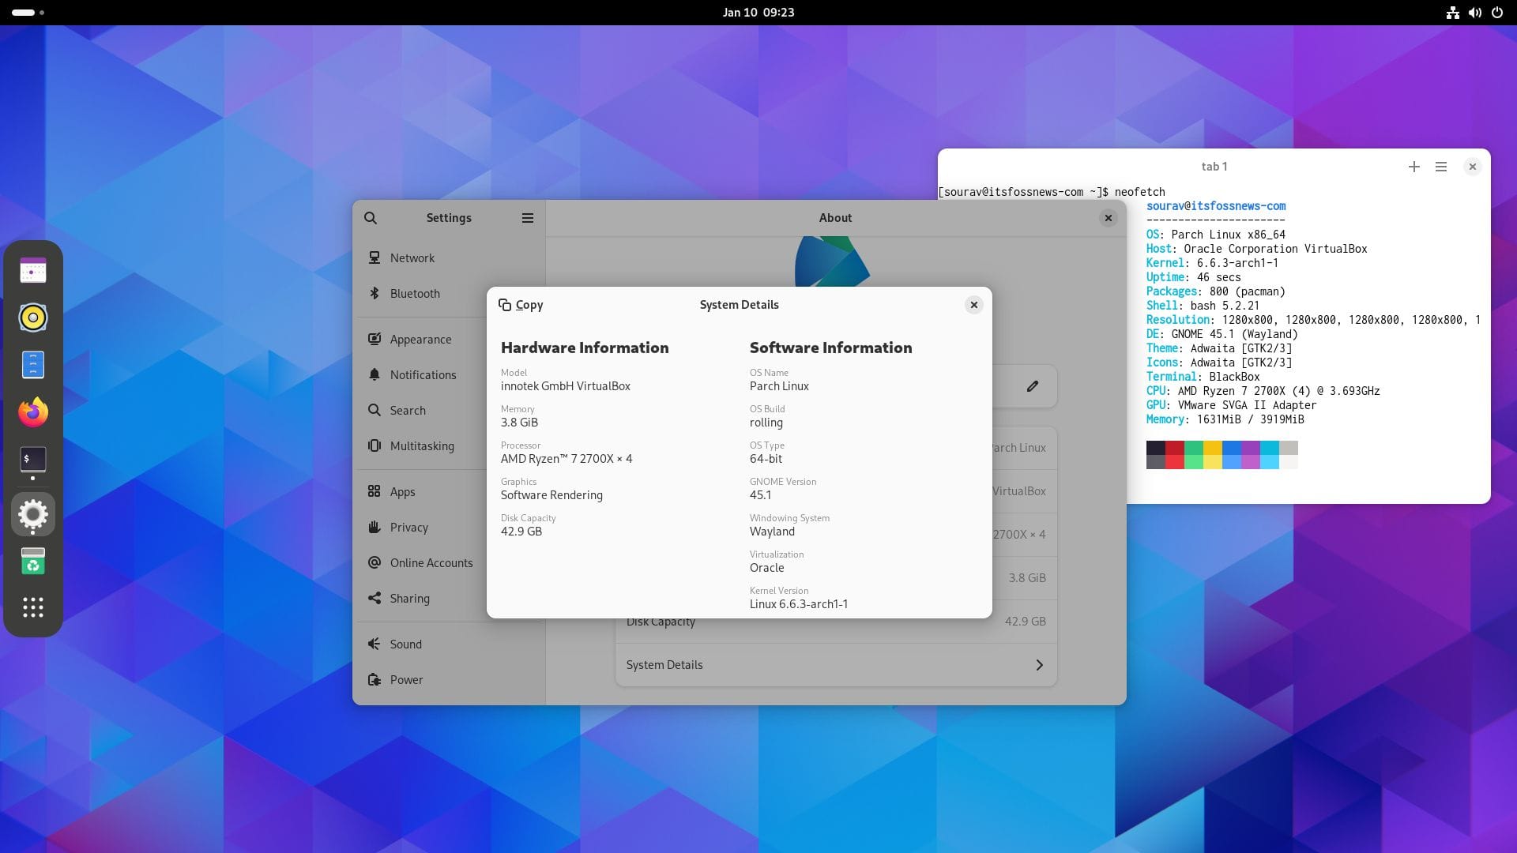Select Power in the Settings sidebar
This screenshot has height=853, width=1517.
[406, 679]
